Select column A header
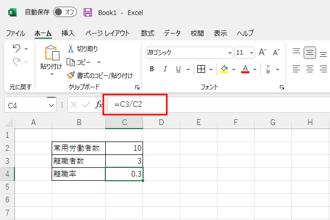The height and width of the screenshot is (220, 330). (x=33, y=122)
